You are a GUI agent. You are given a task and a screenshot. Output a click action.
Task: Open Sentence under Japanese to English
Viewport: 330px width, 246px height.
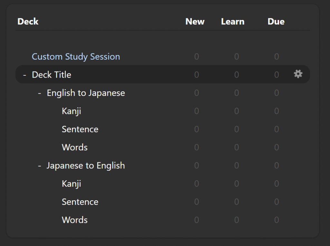pyautogui.click(x=80, y=202)
